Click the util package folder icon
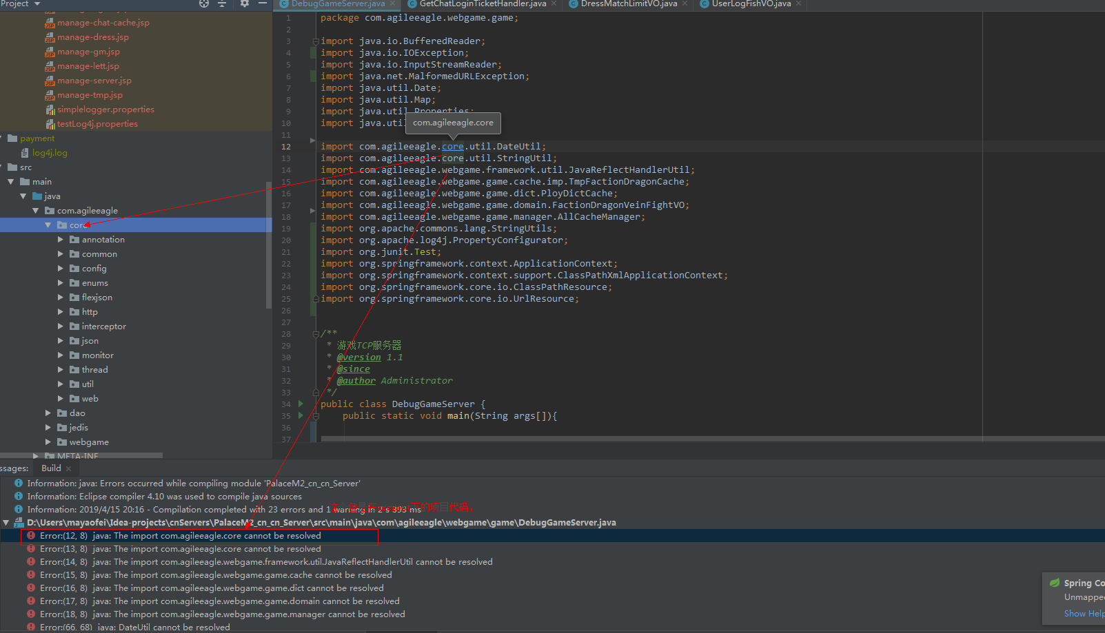Image resolution: width=1105 pixels, height=633 pixels. [74, 384]
